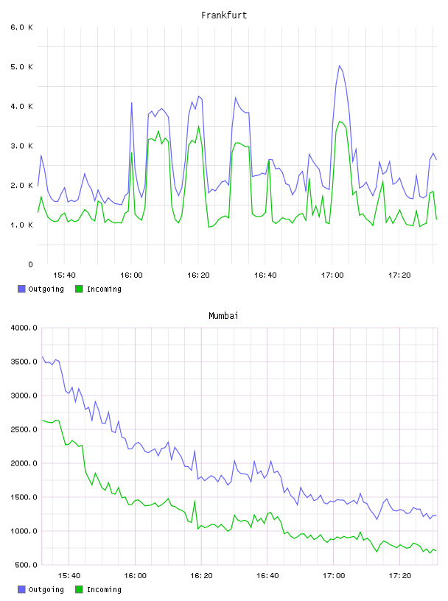Click the green Incoming swatch under Frankfurt chart
This screenshot has height=601, width=448.
[x=79, y=289]
